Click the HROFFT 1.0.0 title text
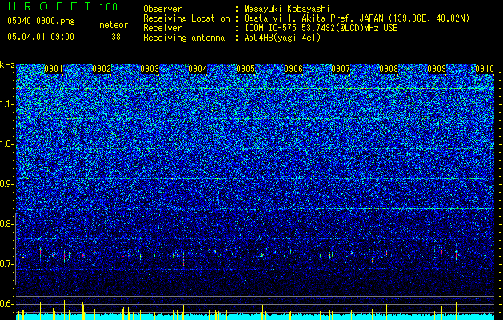Screen dimensions: 503x320 pos(62,6)
